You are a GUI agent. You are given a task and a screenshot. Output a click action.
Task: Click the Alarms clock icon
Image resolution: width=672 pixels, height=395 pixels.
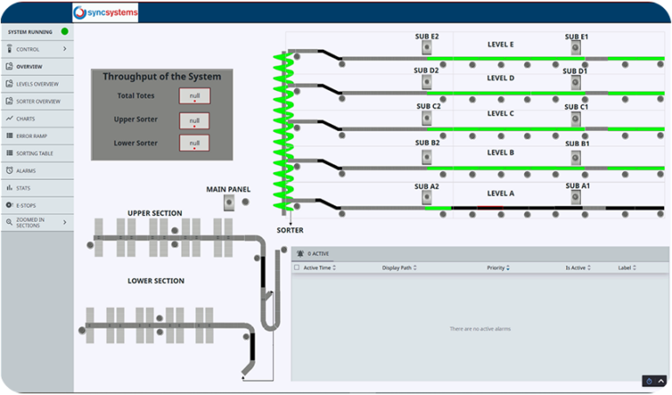(x=10, y=170)
